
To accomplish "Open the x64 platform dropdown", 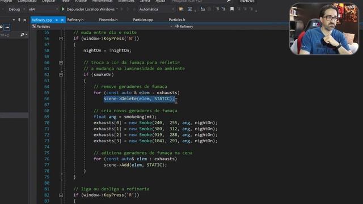I will click(x=43, y=9).
